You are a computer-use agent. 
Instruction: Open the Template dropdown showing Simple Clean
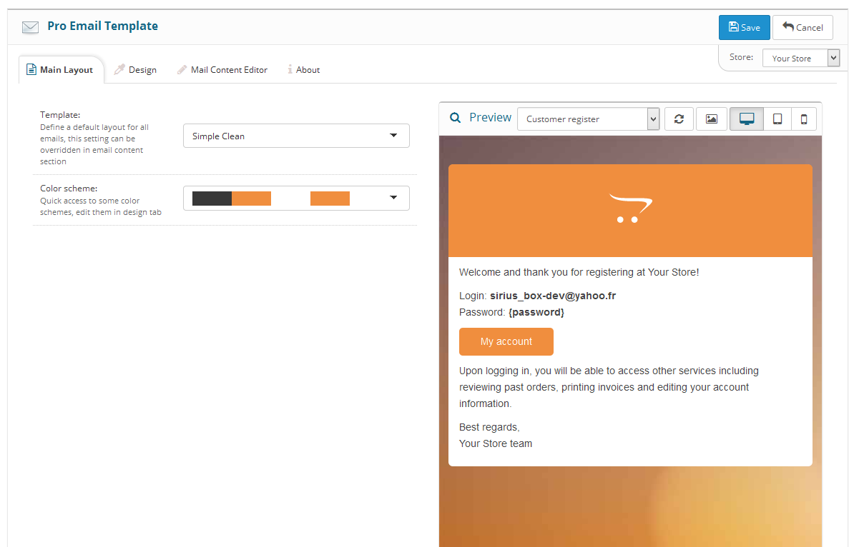click(x=296, y=136)
